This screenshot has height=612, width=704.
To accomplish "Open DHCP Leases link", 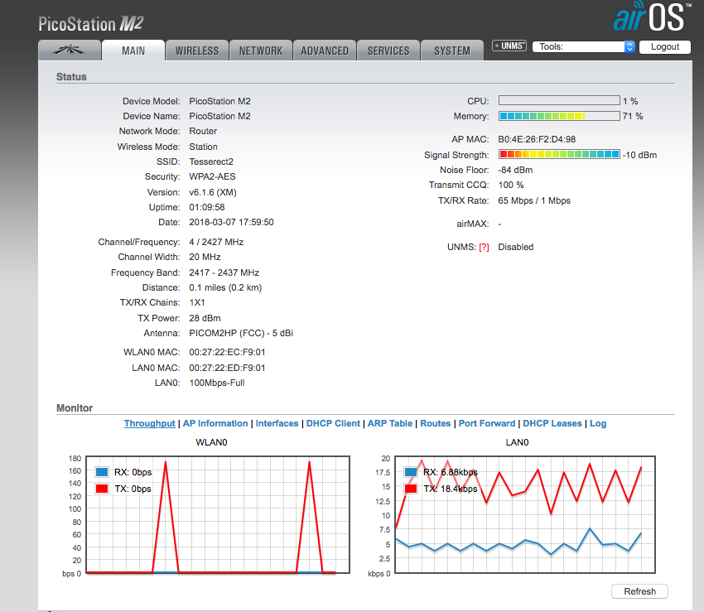I will 552,423.
